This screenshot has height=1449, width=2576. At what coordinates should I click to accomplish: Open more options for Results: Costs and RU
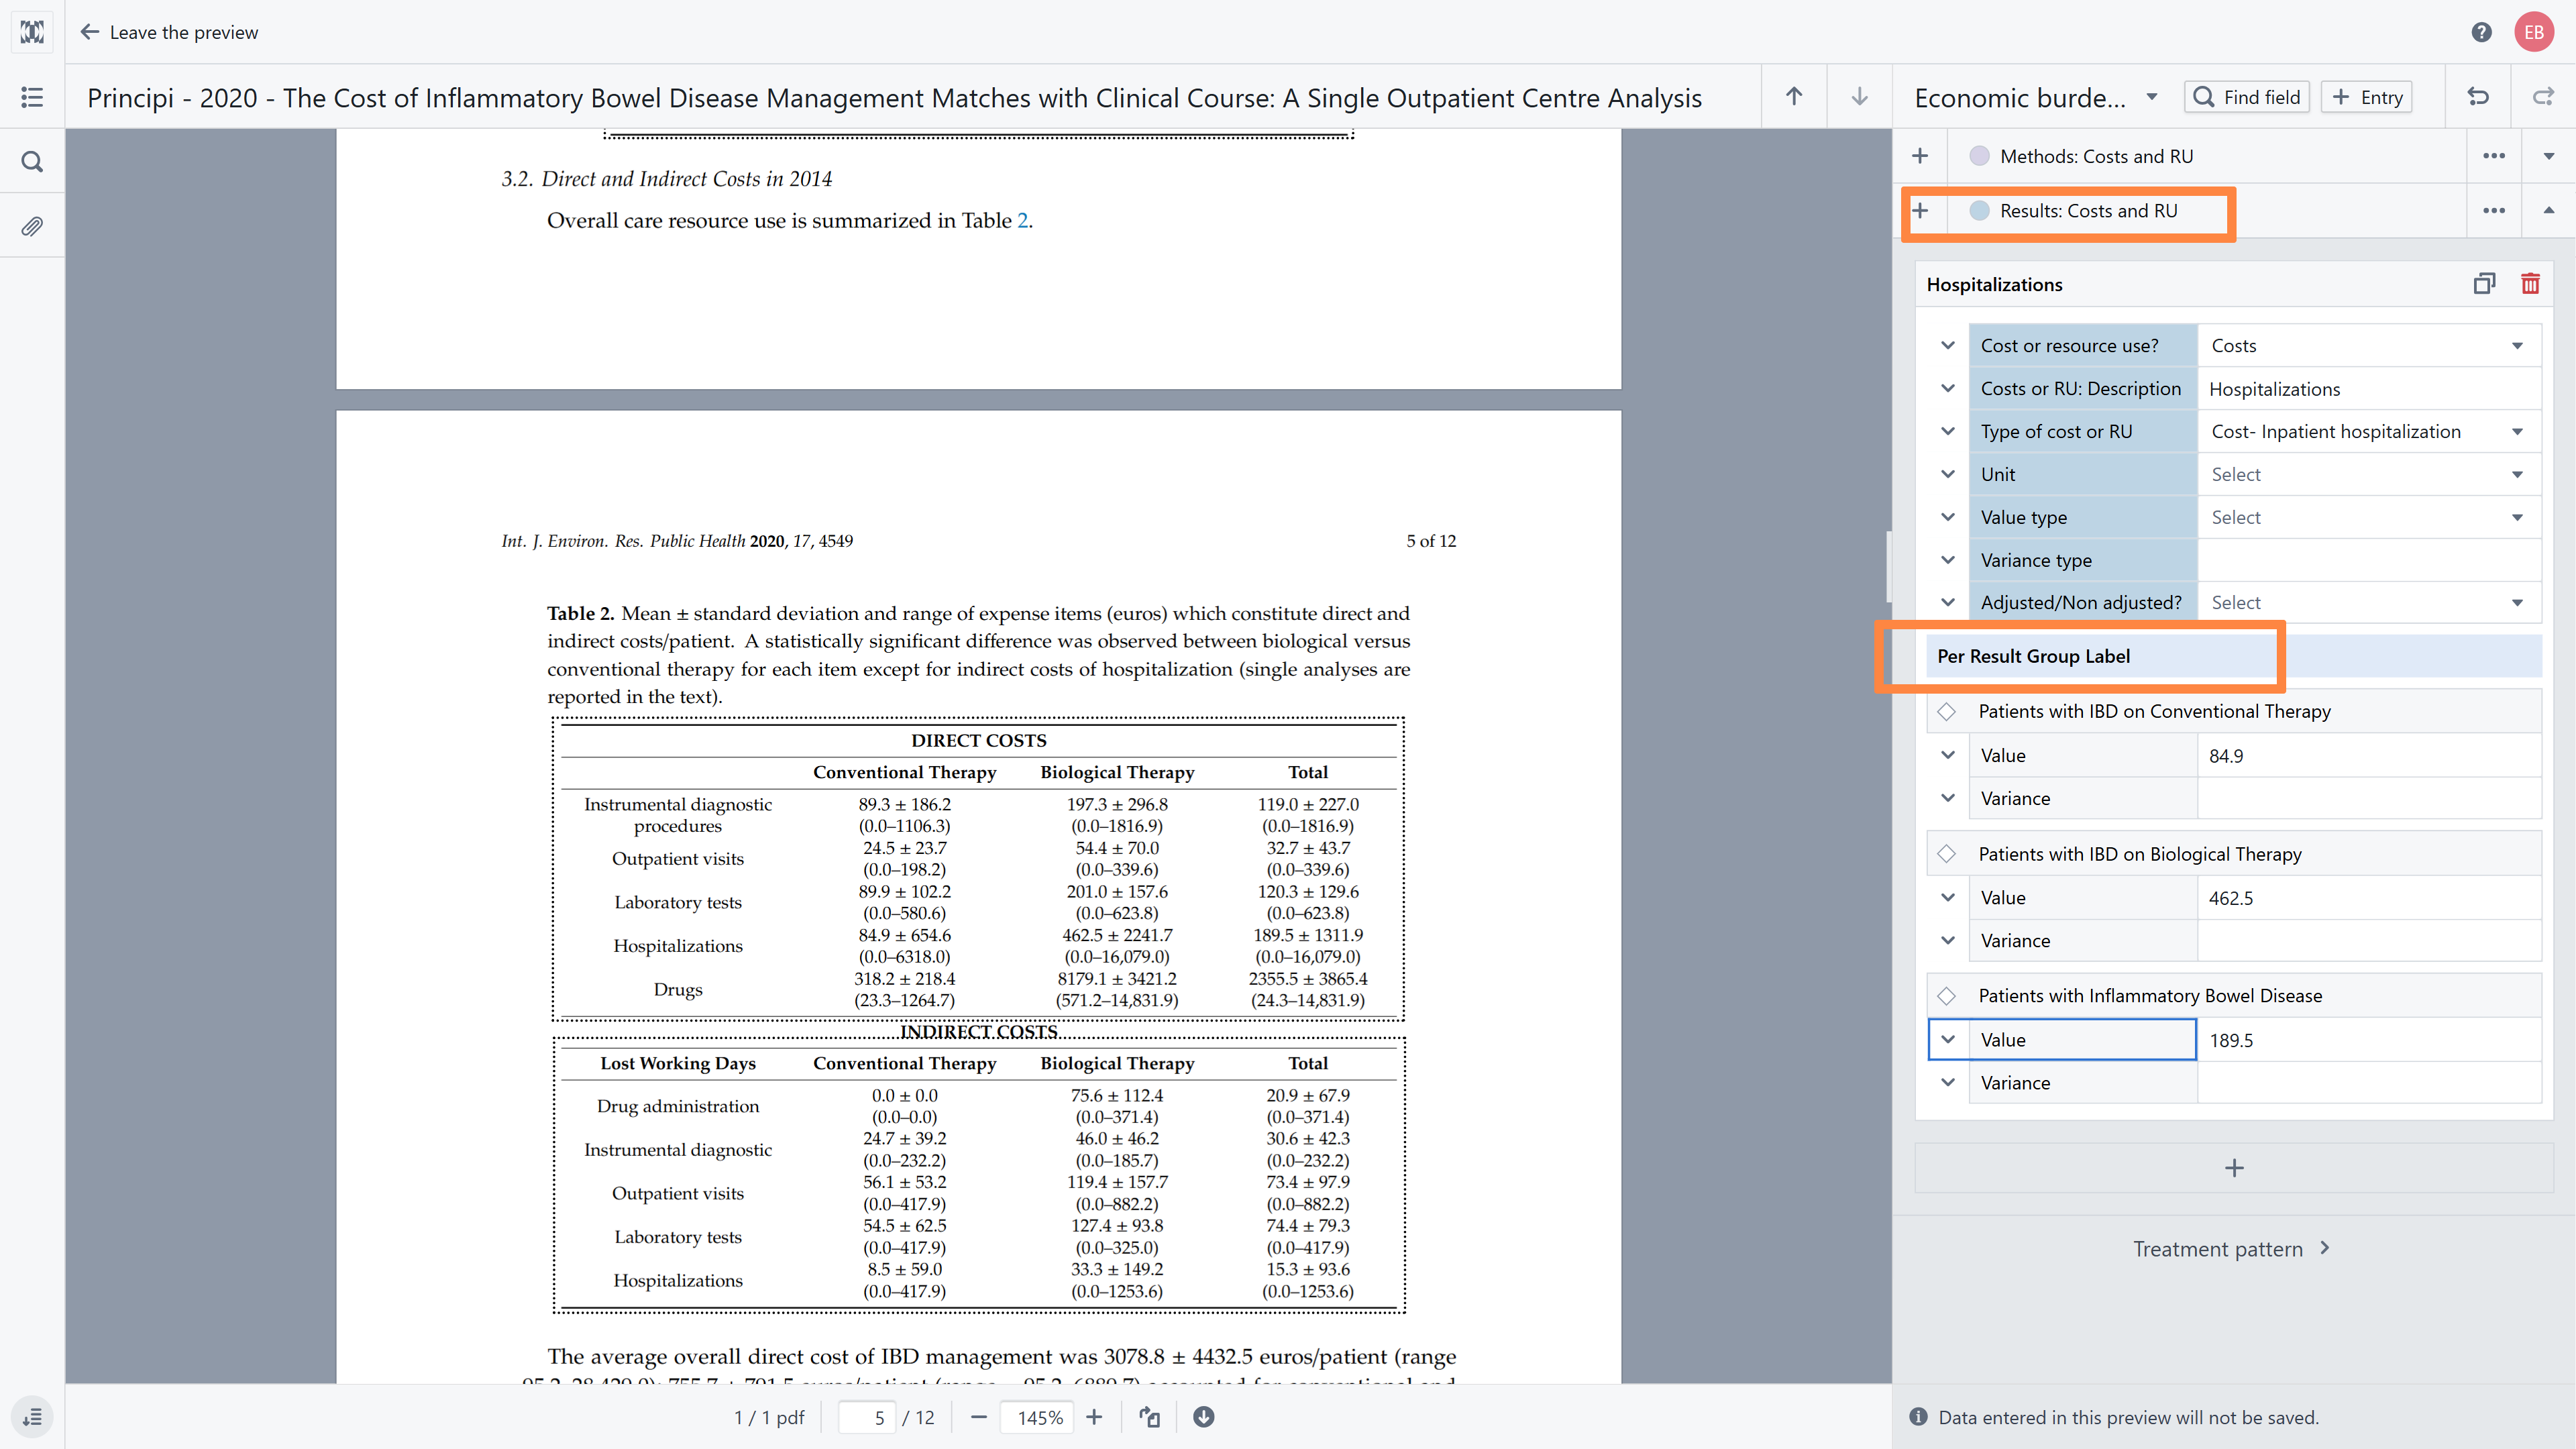click(x=2494, y=211)
